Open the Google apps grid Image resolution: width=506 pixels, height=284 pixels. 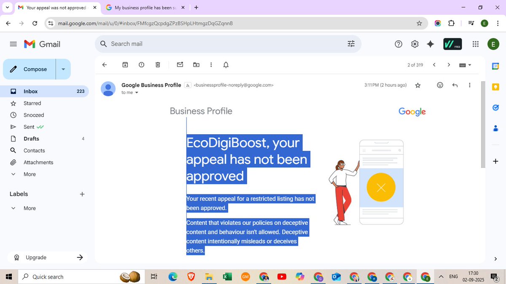tap(476, 44)
